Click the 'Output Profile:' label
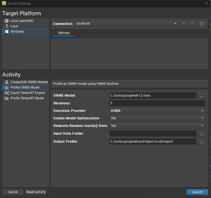 65,142
